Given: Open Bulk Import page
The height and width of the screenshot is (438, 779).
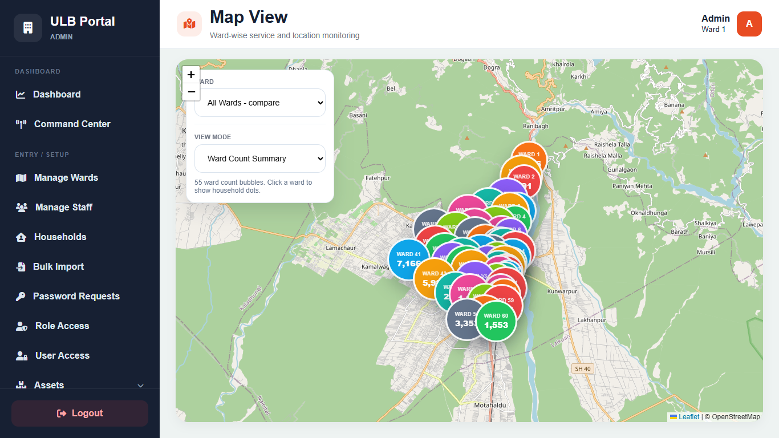Looking at the screenshot, I should pos(80,267).
